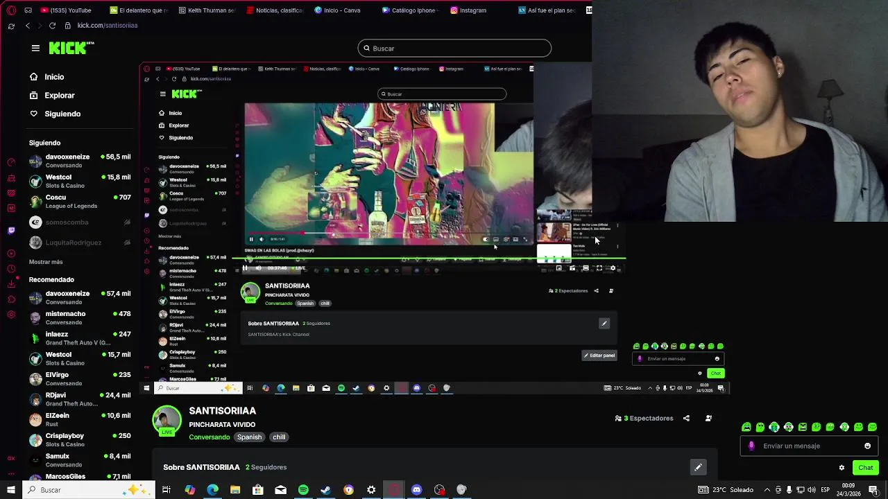Click the 3 Espectadores viewer count
Viewport: 888px width, 499px height.
[x=644, y=419]
